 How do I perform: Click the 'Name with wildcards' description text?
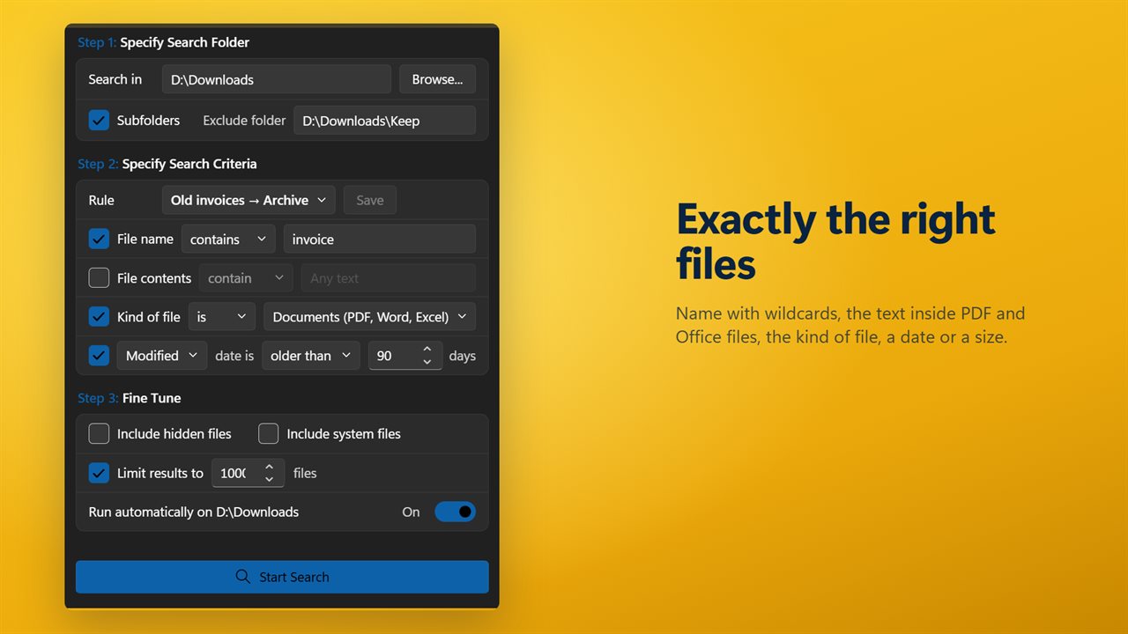click(x=850, y=325)
